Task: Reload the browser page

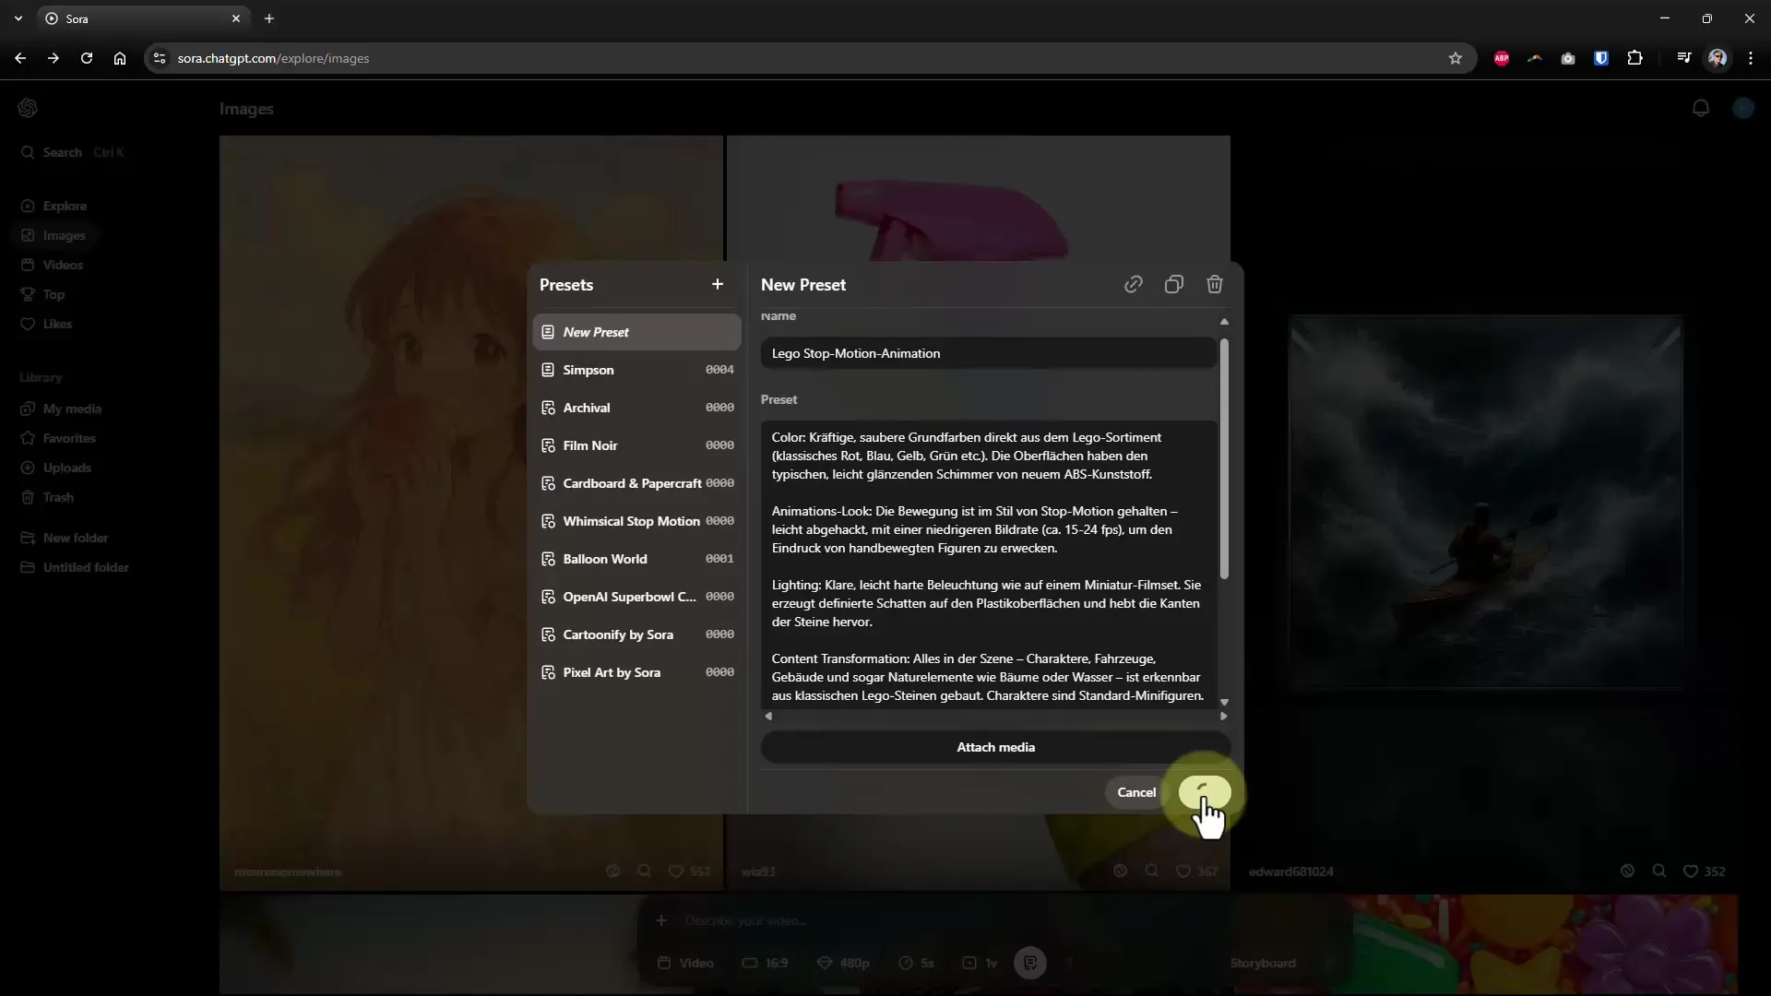Action: [87, 58]
